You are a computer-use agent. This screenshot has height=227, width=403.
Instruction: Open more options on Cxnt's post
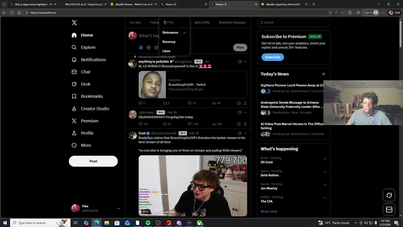coord(245,133)
